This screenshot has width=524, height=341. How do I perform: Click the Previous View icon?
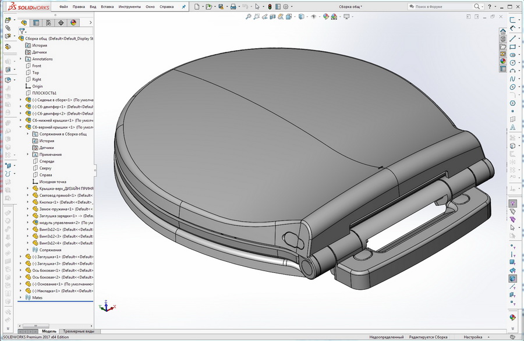[264, 17]
